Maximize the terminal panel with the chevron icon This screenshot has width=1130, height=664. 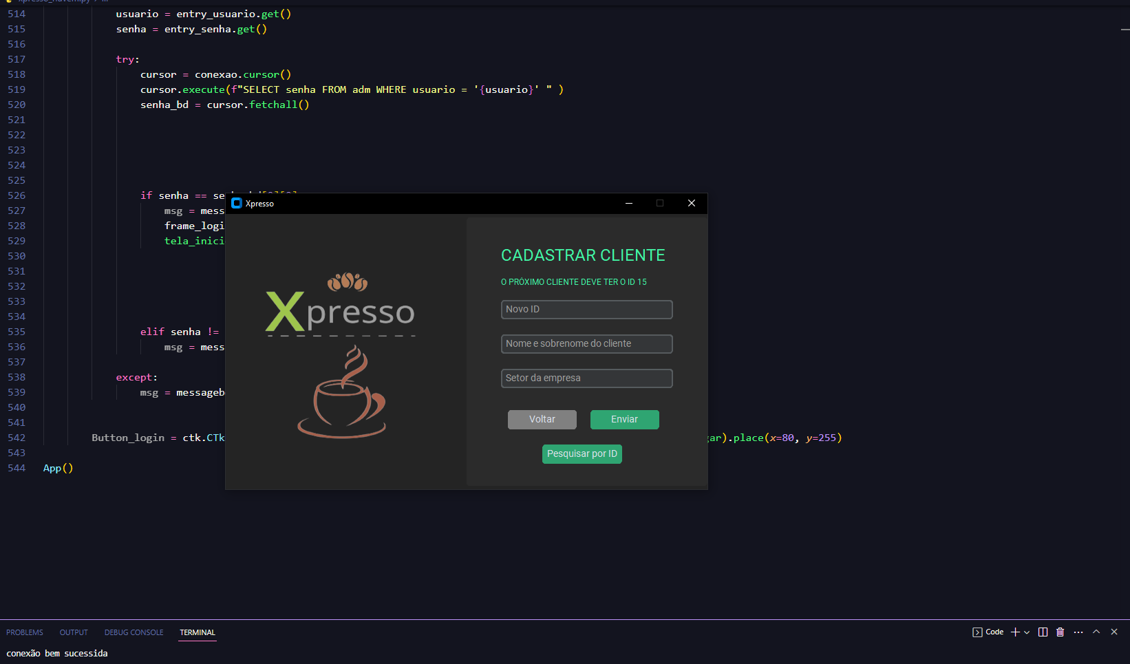pyautogui.click(x=1096, y=632)
